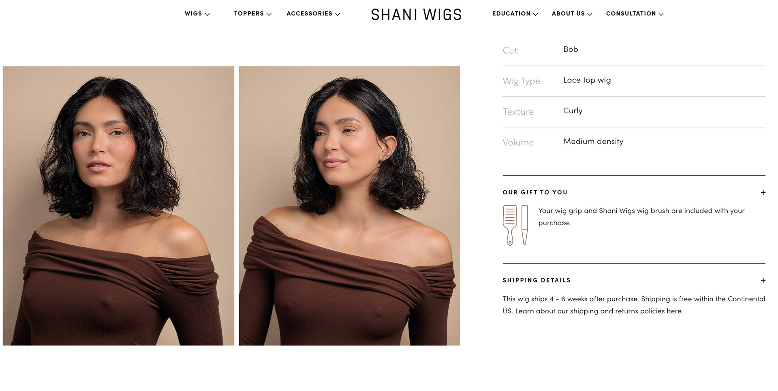Click the Consultation chevron arrow

661,14
